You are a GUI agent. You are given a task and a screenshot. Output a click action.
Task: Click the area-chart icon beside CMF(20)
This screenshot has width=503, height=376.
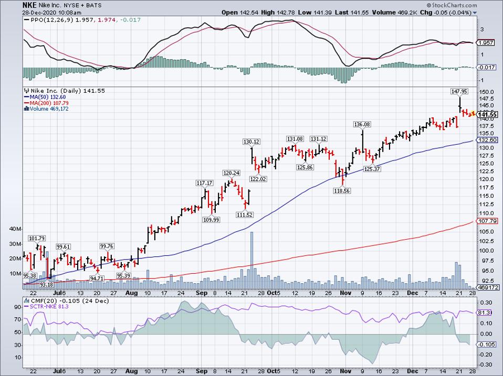[26, 301]
